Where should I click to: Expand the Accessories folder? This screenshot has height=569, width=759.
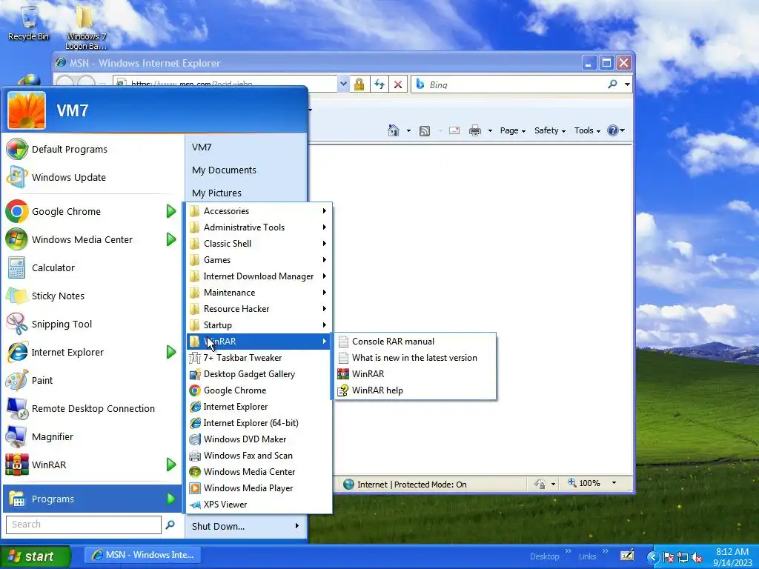coord(259,211)
